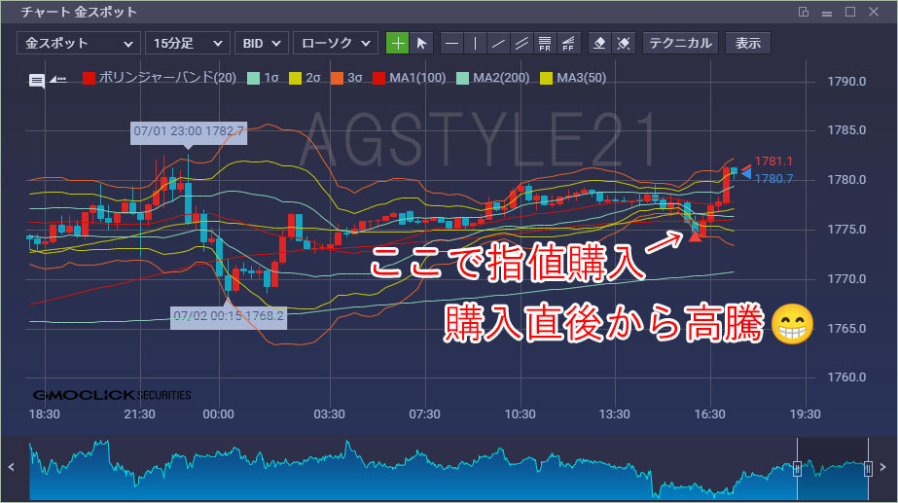Select the arrow pointer tool
Viewport: 898px width, 503px height.
(x=421, y=43)
